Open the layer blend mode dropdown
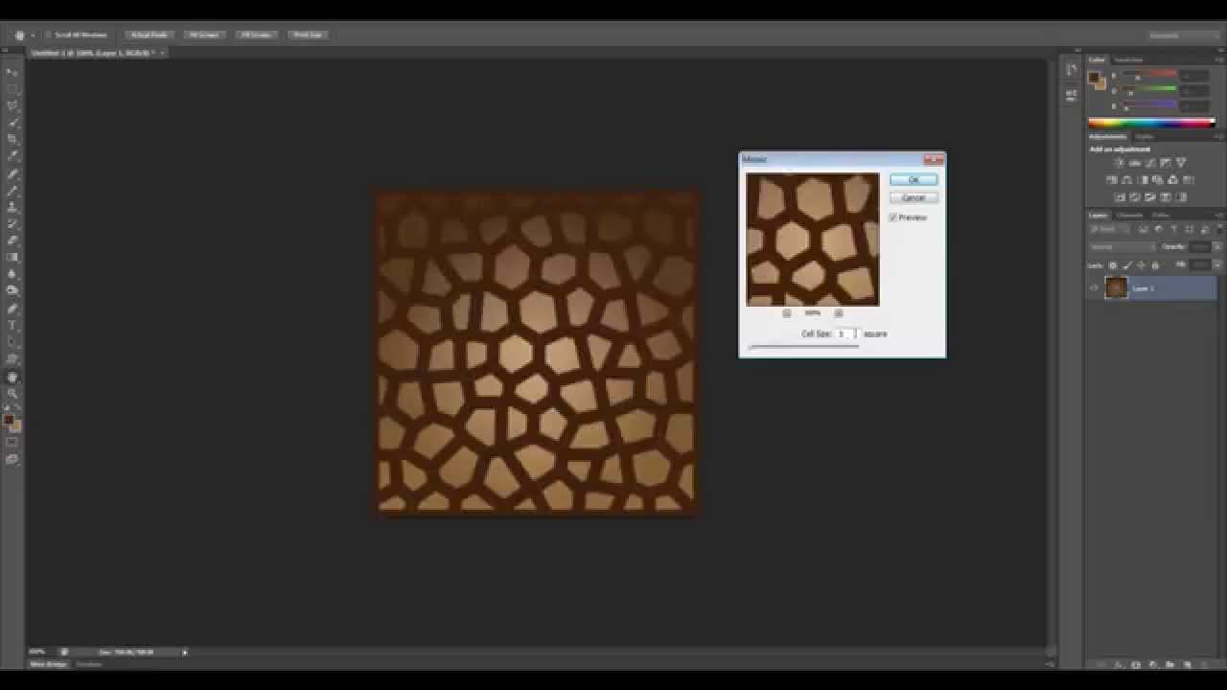Viewport: 1227px width, 690px height. coord(1117,246)
